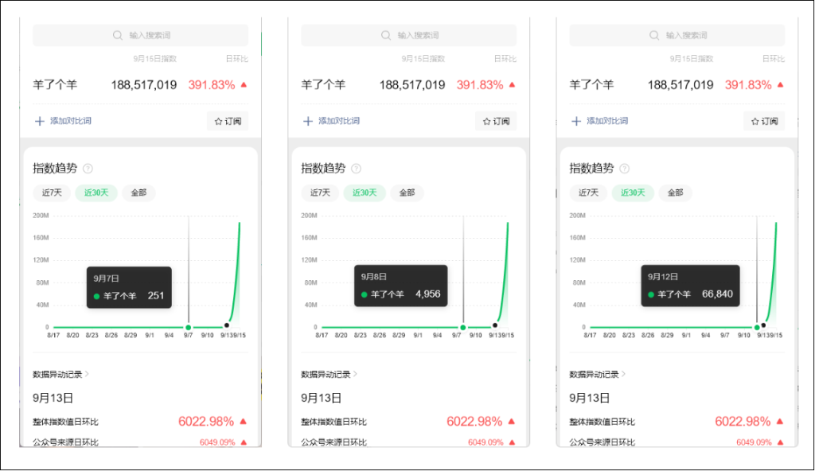Expand 数据异动记录 in the middle panel
815x471 pixels.
[x=329, y=374]
